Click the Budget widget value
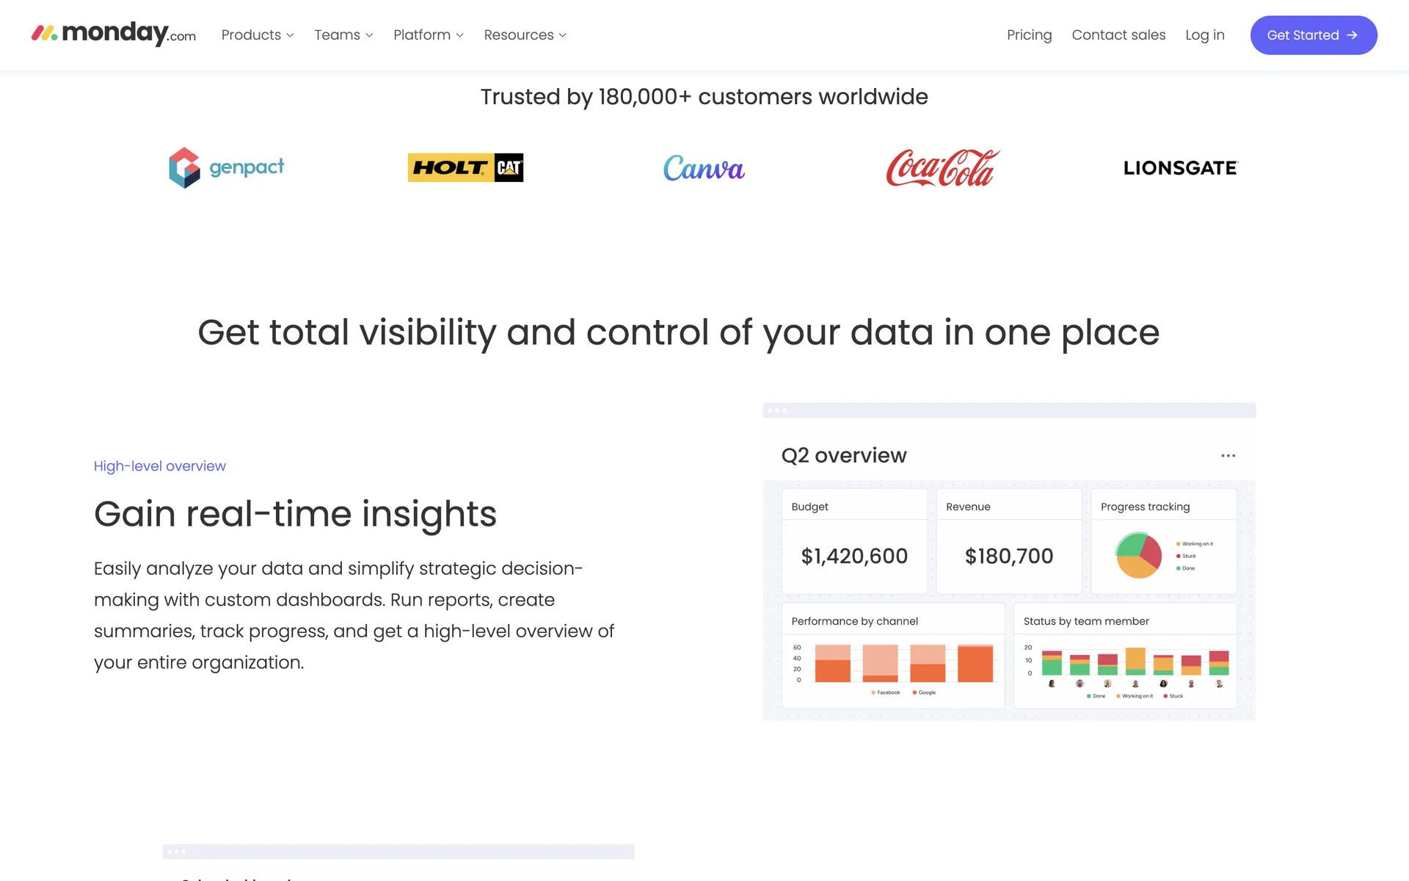This screenshot has height=881, width=1409. [x=854, y=556]
